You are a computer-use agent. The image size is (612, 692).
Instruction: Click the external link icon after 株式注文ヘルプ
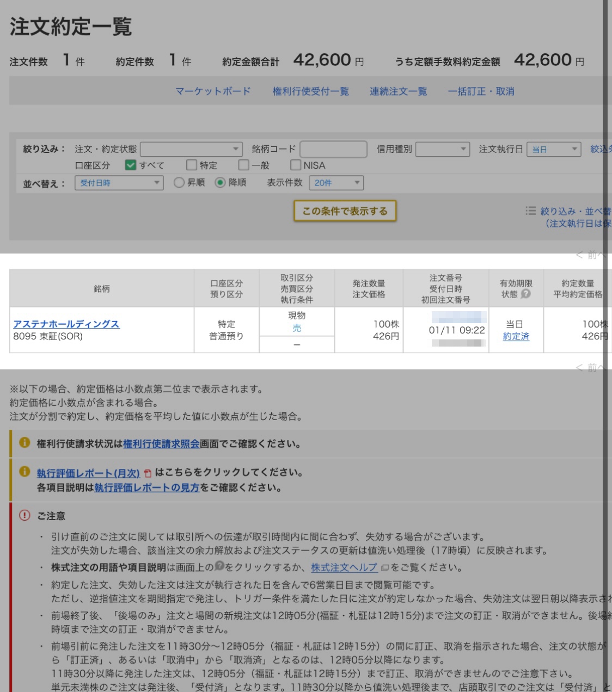pyautogui.click(x=384, y=567)
